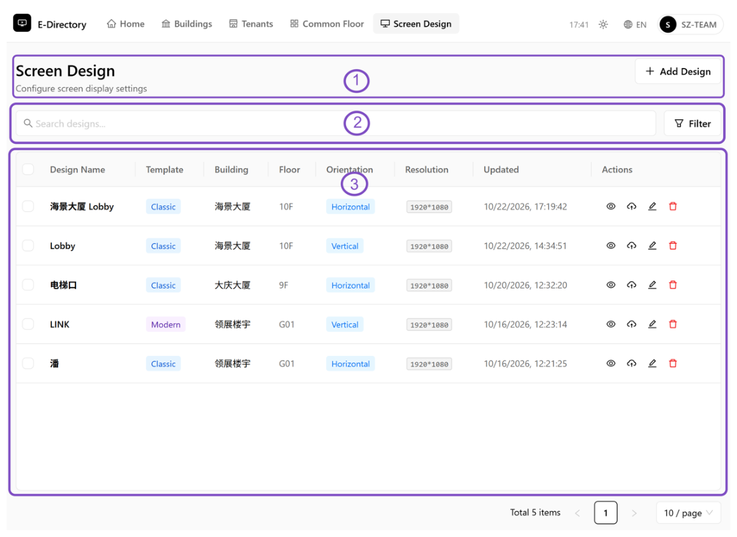Check the LINK row checkbox

click(28, 324)
